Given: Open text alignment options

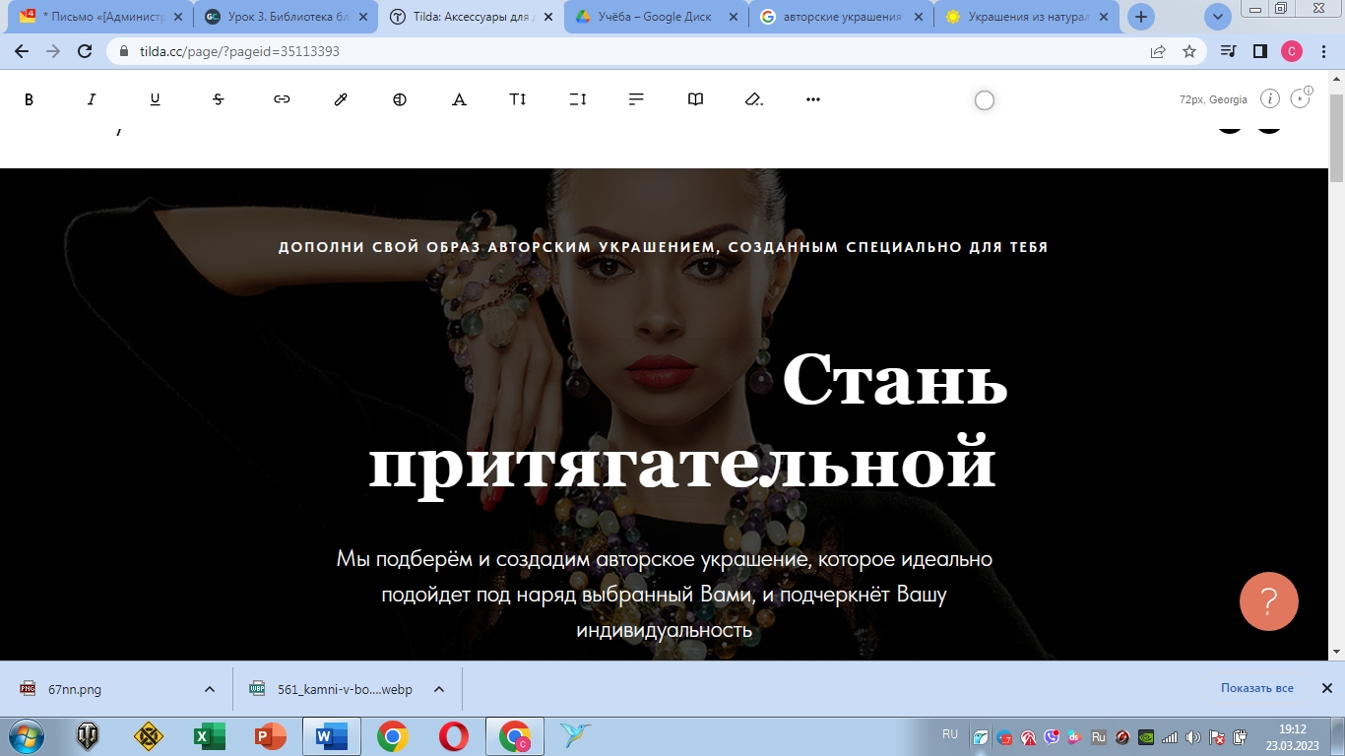Looking at the screenshot, I should coord(636,99).
